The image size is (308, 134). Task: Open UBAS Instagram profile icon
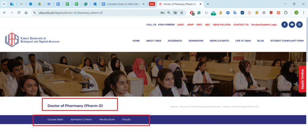point(299,25)
